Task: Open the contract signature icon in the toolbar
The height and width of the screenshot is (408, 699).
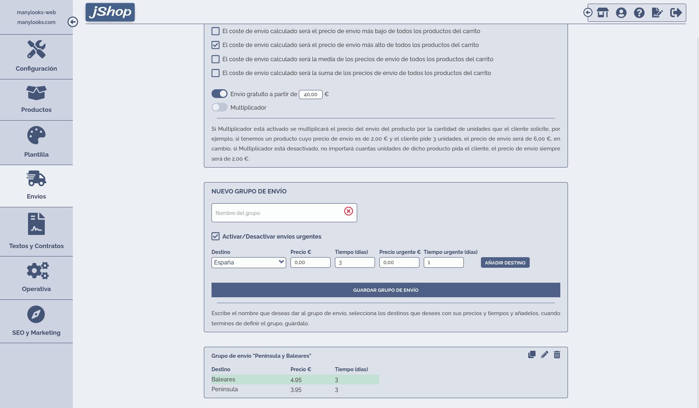Action: 657,13
